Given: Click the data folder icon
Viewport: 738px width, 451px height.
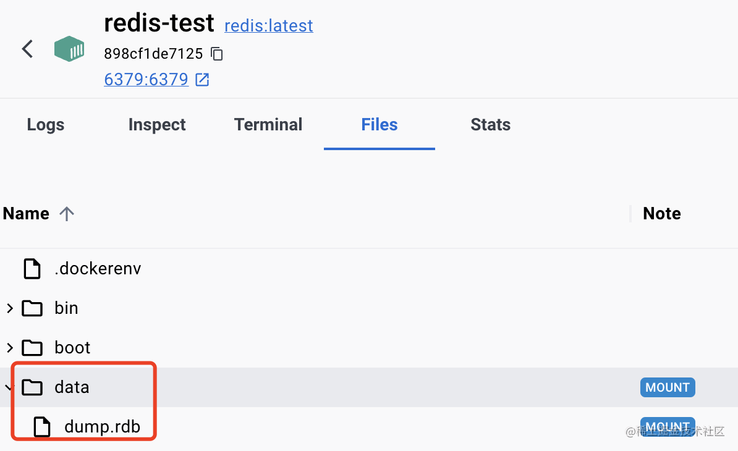Looking at the screenshot, I should tap(32, 387).
